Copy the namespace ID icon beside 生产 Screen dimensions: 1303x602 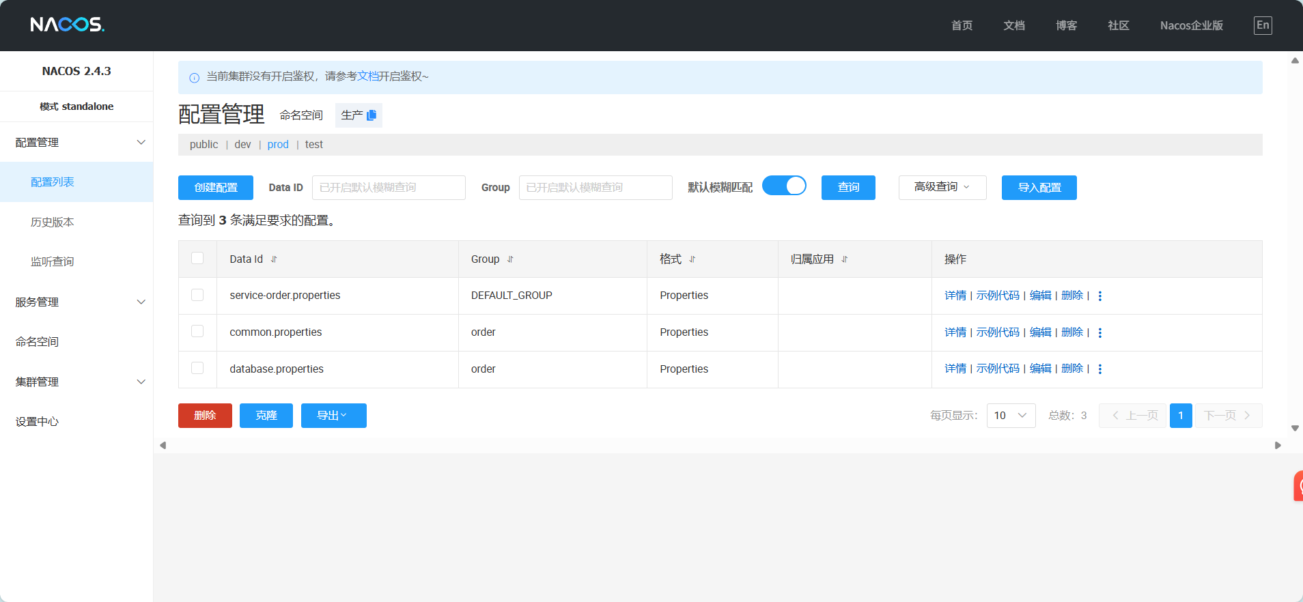[372, 115]
